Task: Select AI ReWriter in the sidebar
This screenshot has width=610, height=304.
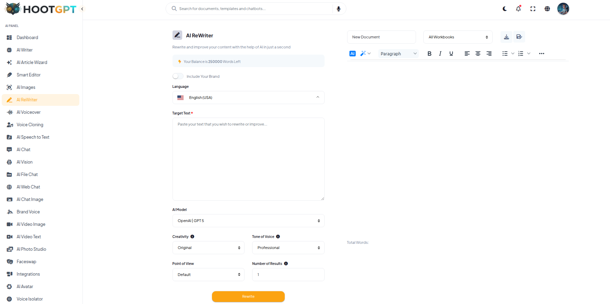Action: [41, 100]
